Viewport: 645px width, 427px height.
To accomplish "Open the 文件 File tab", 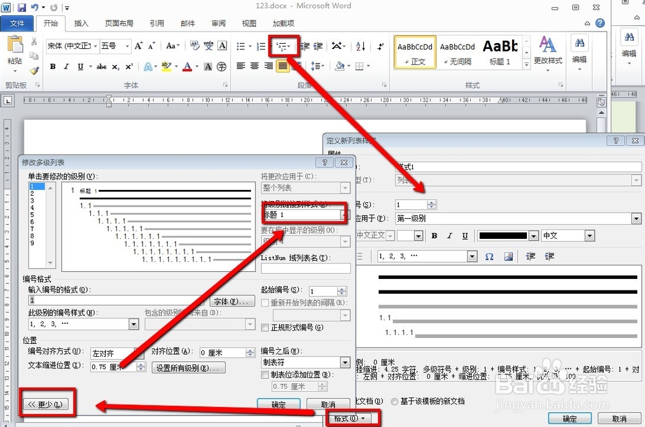I will 17,23.
